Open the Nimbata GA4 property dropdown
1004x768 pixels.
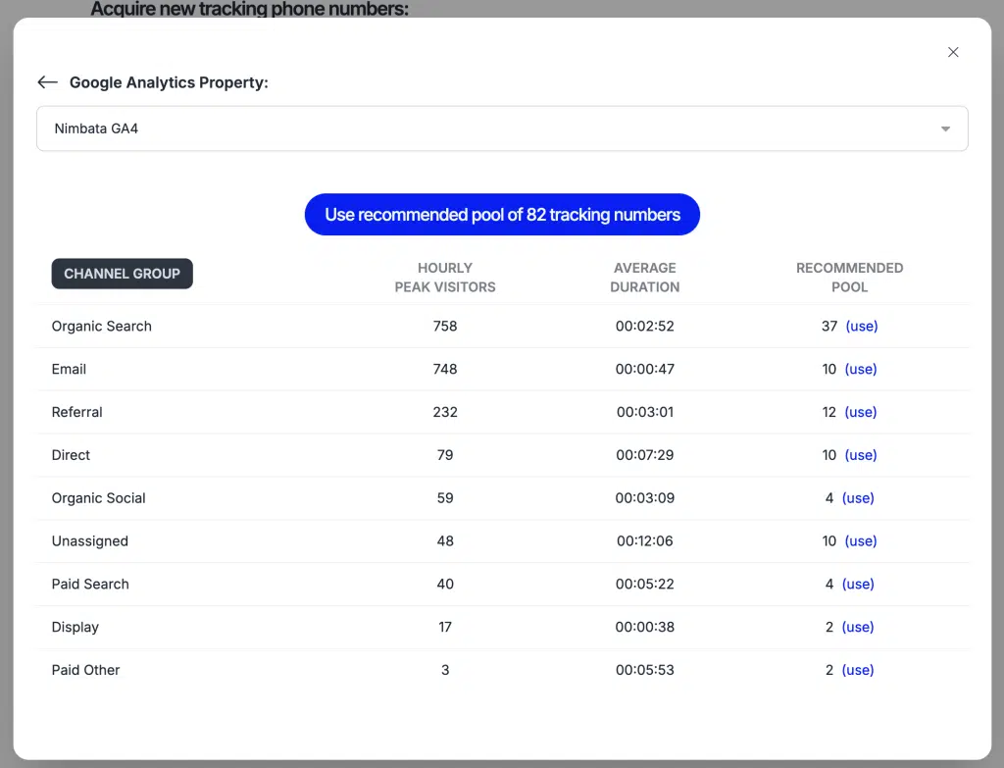[502, 128]
